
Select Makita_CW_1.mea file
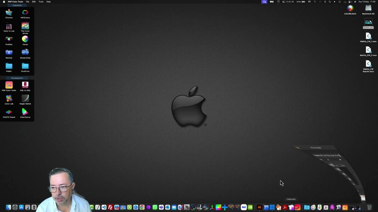(368, 37)
